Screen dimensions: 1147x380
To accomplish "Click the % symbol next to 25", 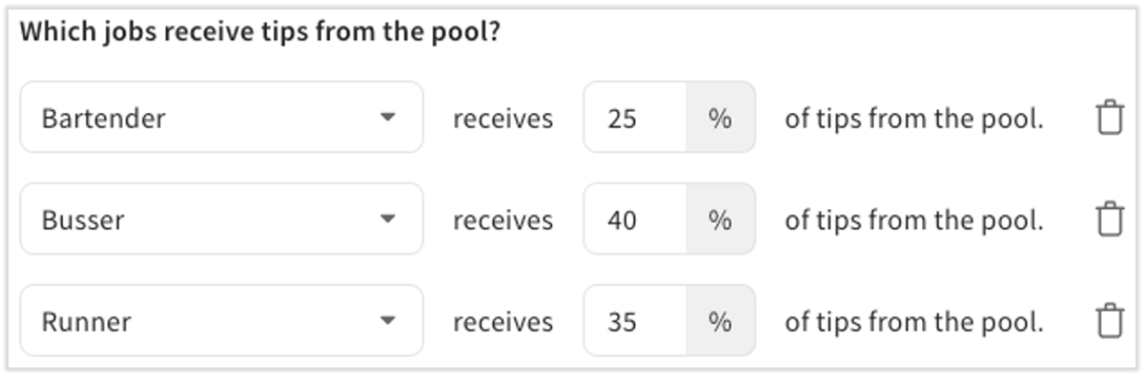I will (720, 118).
